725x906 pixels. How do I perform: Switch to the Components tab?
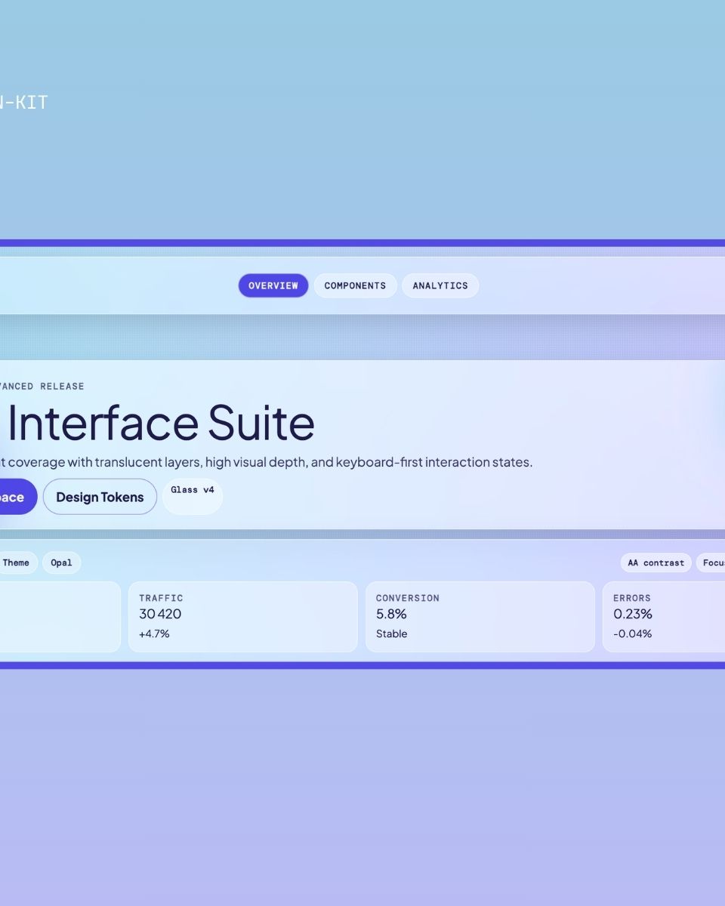pos(355,285)
